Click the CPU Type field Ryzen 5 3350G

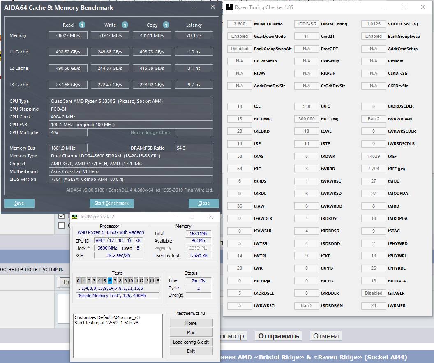pyautogui.click(x=131, y=101)
